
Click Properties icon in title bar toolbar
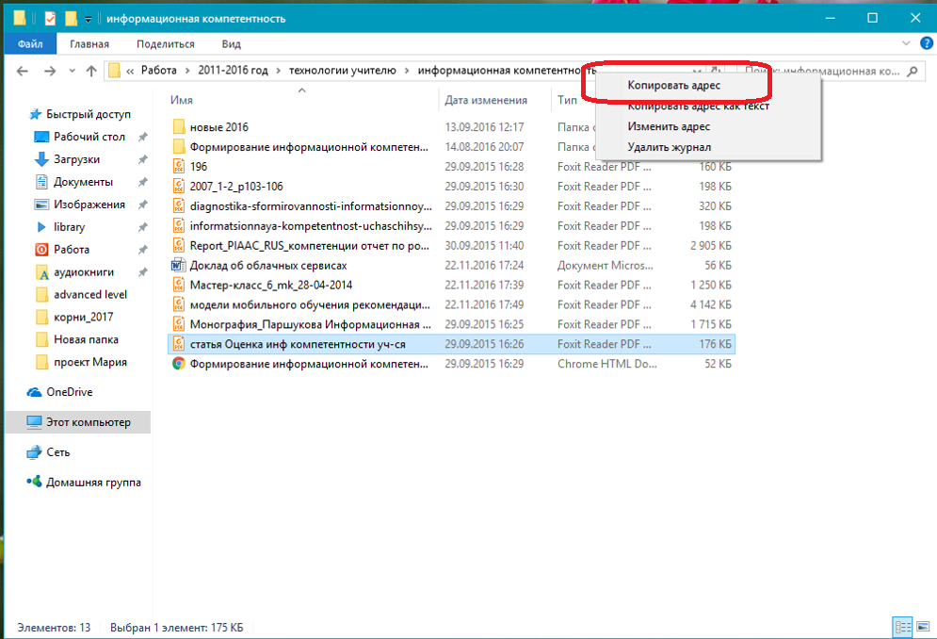click(x=50, y=19)
